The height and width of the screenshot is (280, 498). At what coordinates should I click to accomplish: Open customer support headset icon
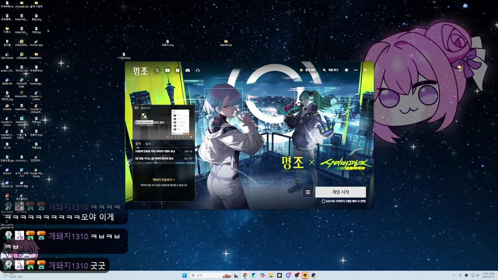click(198, 70)
